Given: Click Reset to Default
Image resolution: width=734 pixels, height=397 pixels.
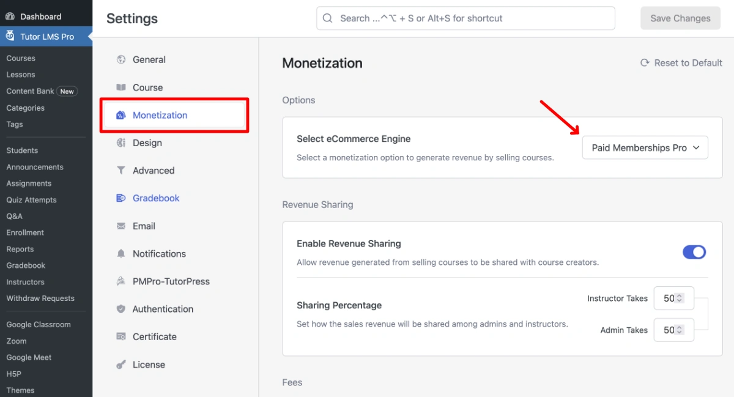Looking at the screenshot, I should (681, 62).
